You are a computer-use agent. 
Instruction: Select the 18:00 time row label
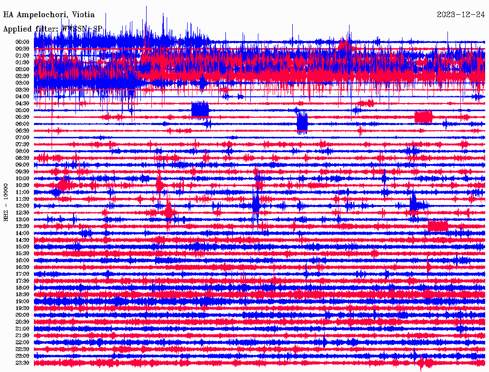(22, 288)
